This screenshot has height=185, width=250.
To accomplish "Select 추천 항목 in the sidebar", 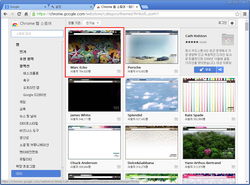I will click(x=27, y=59).
